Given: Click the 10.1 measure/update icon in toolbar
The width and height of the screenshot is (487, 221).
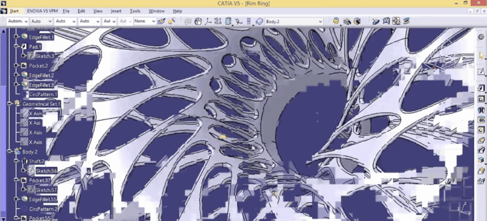Looking at the screenshot, I should click(x=218, y=21).
